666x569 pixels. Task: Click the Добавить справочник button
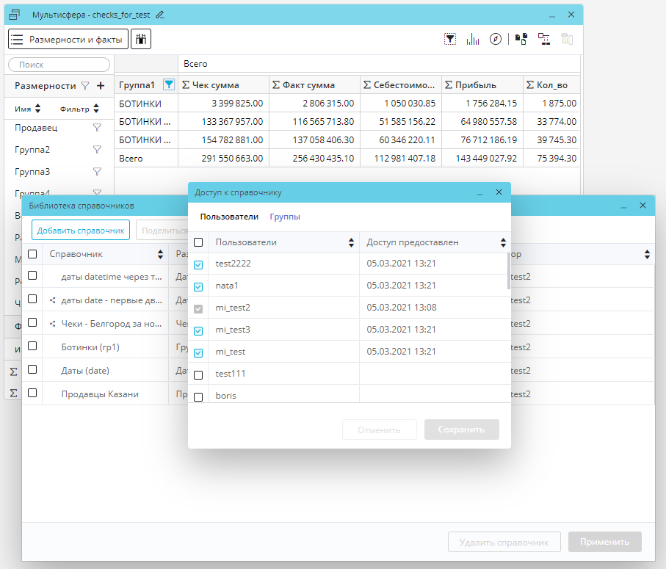(x=81, y=230)
